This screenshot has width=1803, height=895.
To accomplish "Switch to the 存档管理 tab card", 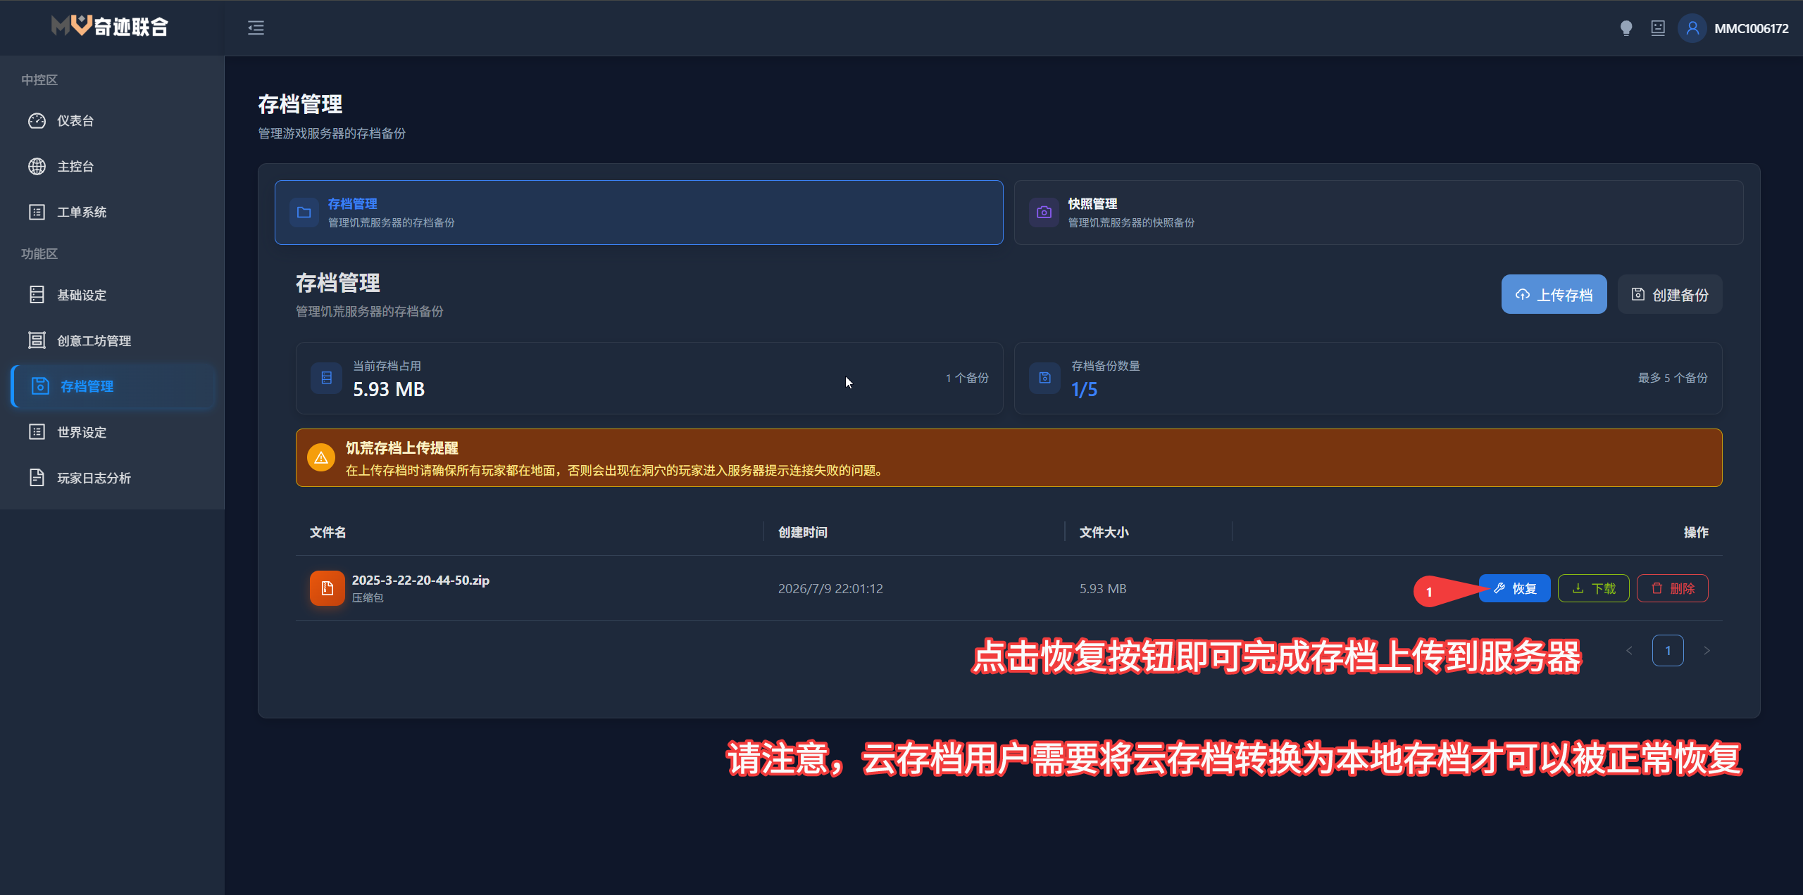I will click(639, 212).
